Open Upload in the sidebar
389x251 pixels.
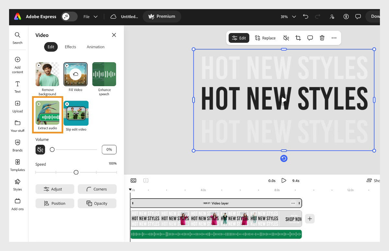pos(18,107)
